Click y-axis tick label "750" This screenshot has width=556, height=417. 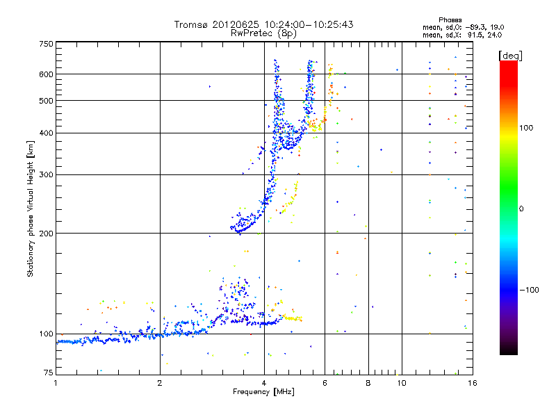pos(46,44)
